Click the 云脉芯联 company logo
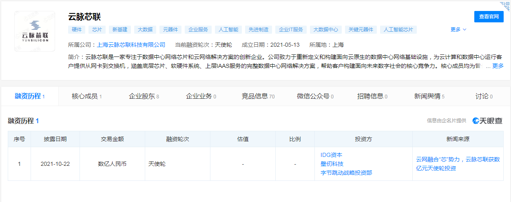 35,31
